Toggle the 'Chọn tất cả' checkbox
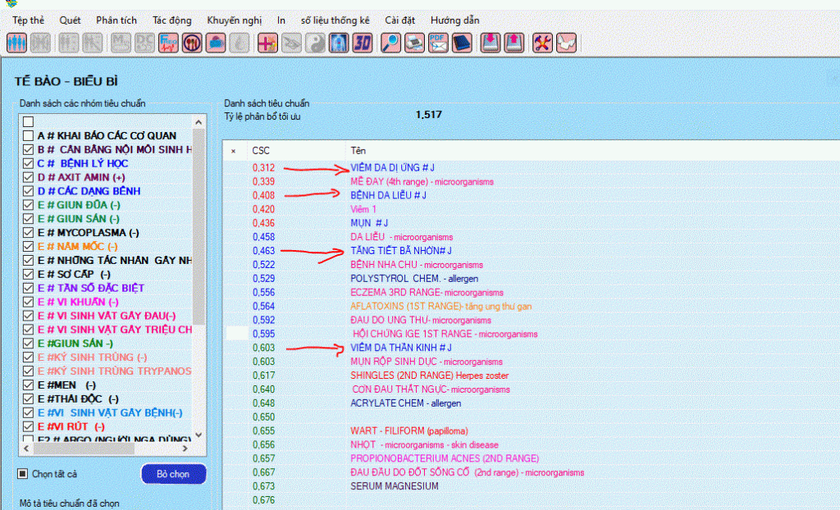 click(x=24, y=474)
